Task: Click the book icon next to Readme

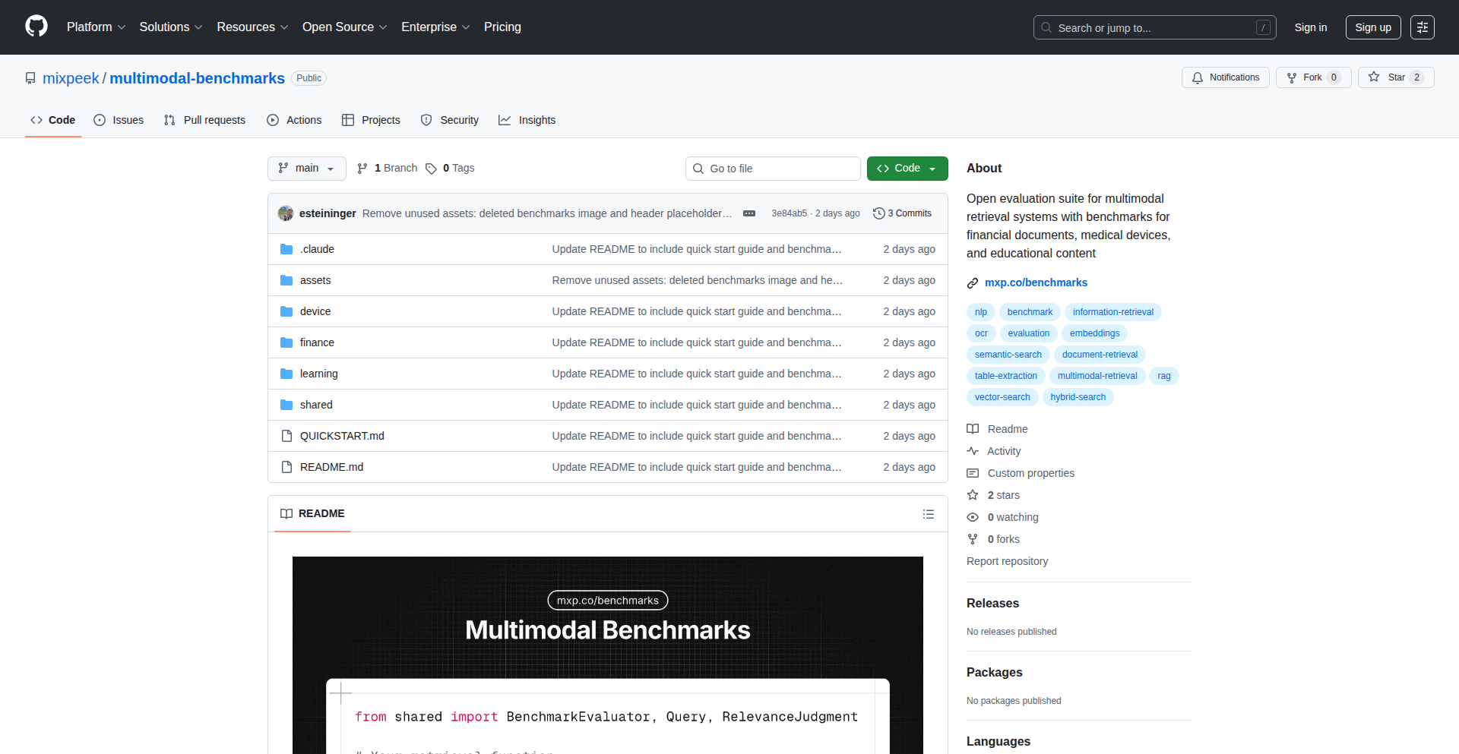Action: point(973,429)
